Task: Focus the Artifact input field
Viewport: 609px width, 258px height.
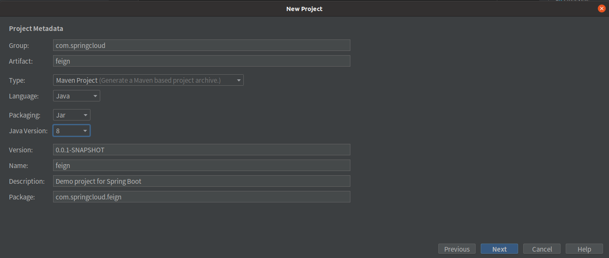Action: (201, 61)
